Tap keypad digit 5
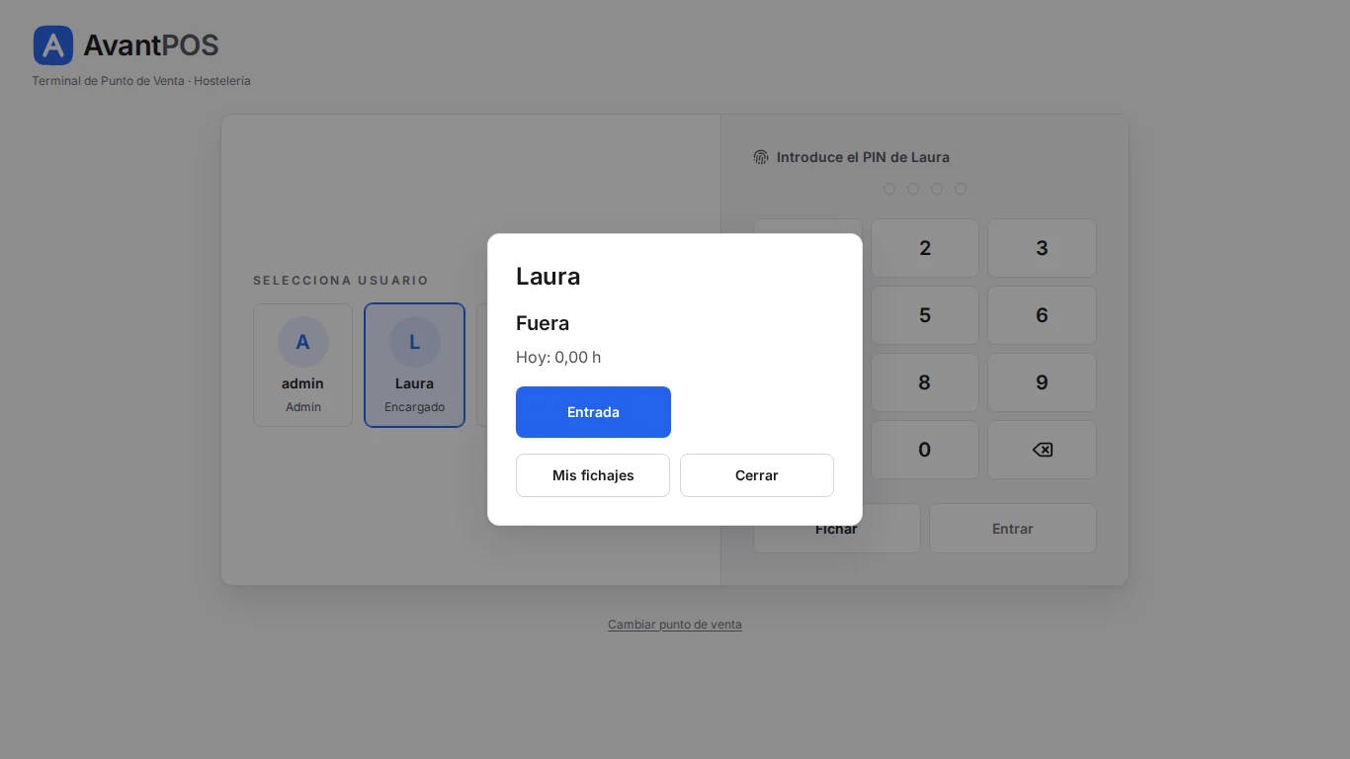Viewport: 1350px width, 759px height. pos(925,315)
